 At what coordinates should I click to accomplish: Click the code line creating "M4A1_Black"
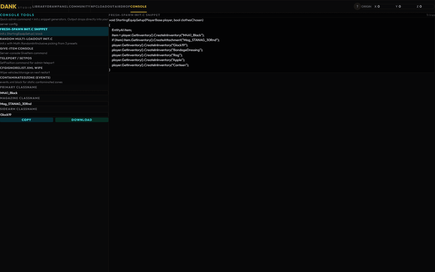[x=158, y=35]
